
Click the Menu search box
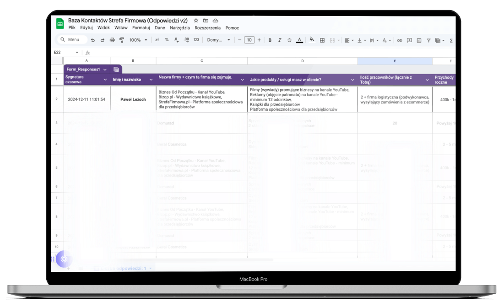click(72, 39)
